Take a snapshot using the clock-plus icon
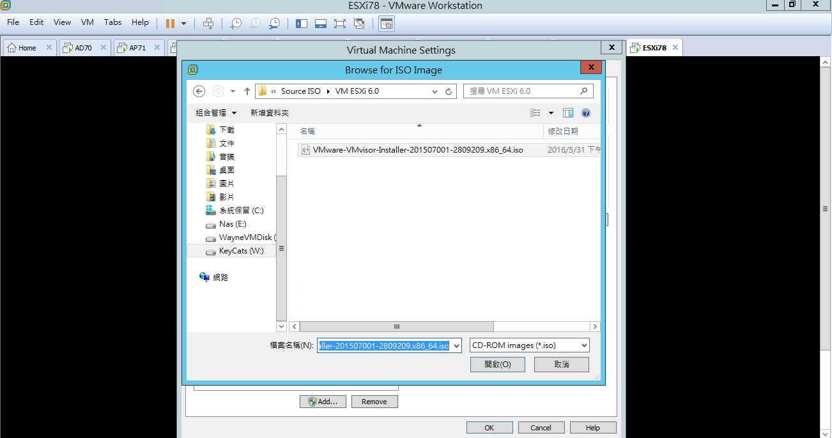Viewport: 832px width, 438px height. [x=236, y=24]
